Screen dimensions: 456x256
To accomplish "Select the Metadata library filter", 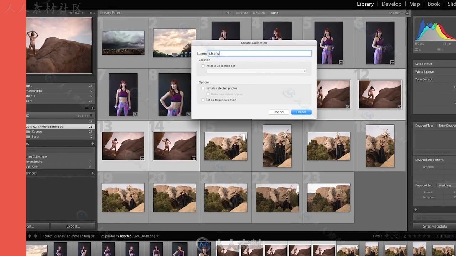I will 259,13.
